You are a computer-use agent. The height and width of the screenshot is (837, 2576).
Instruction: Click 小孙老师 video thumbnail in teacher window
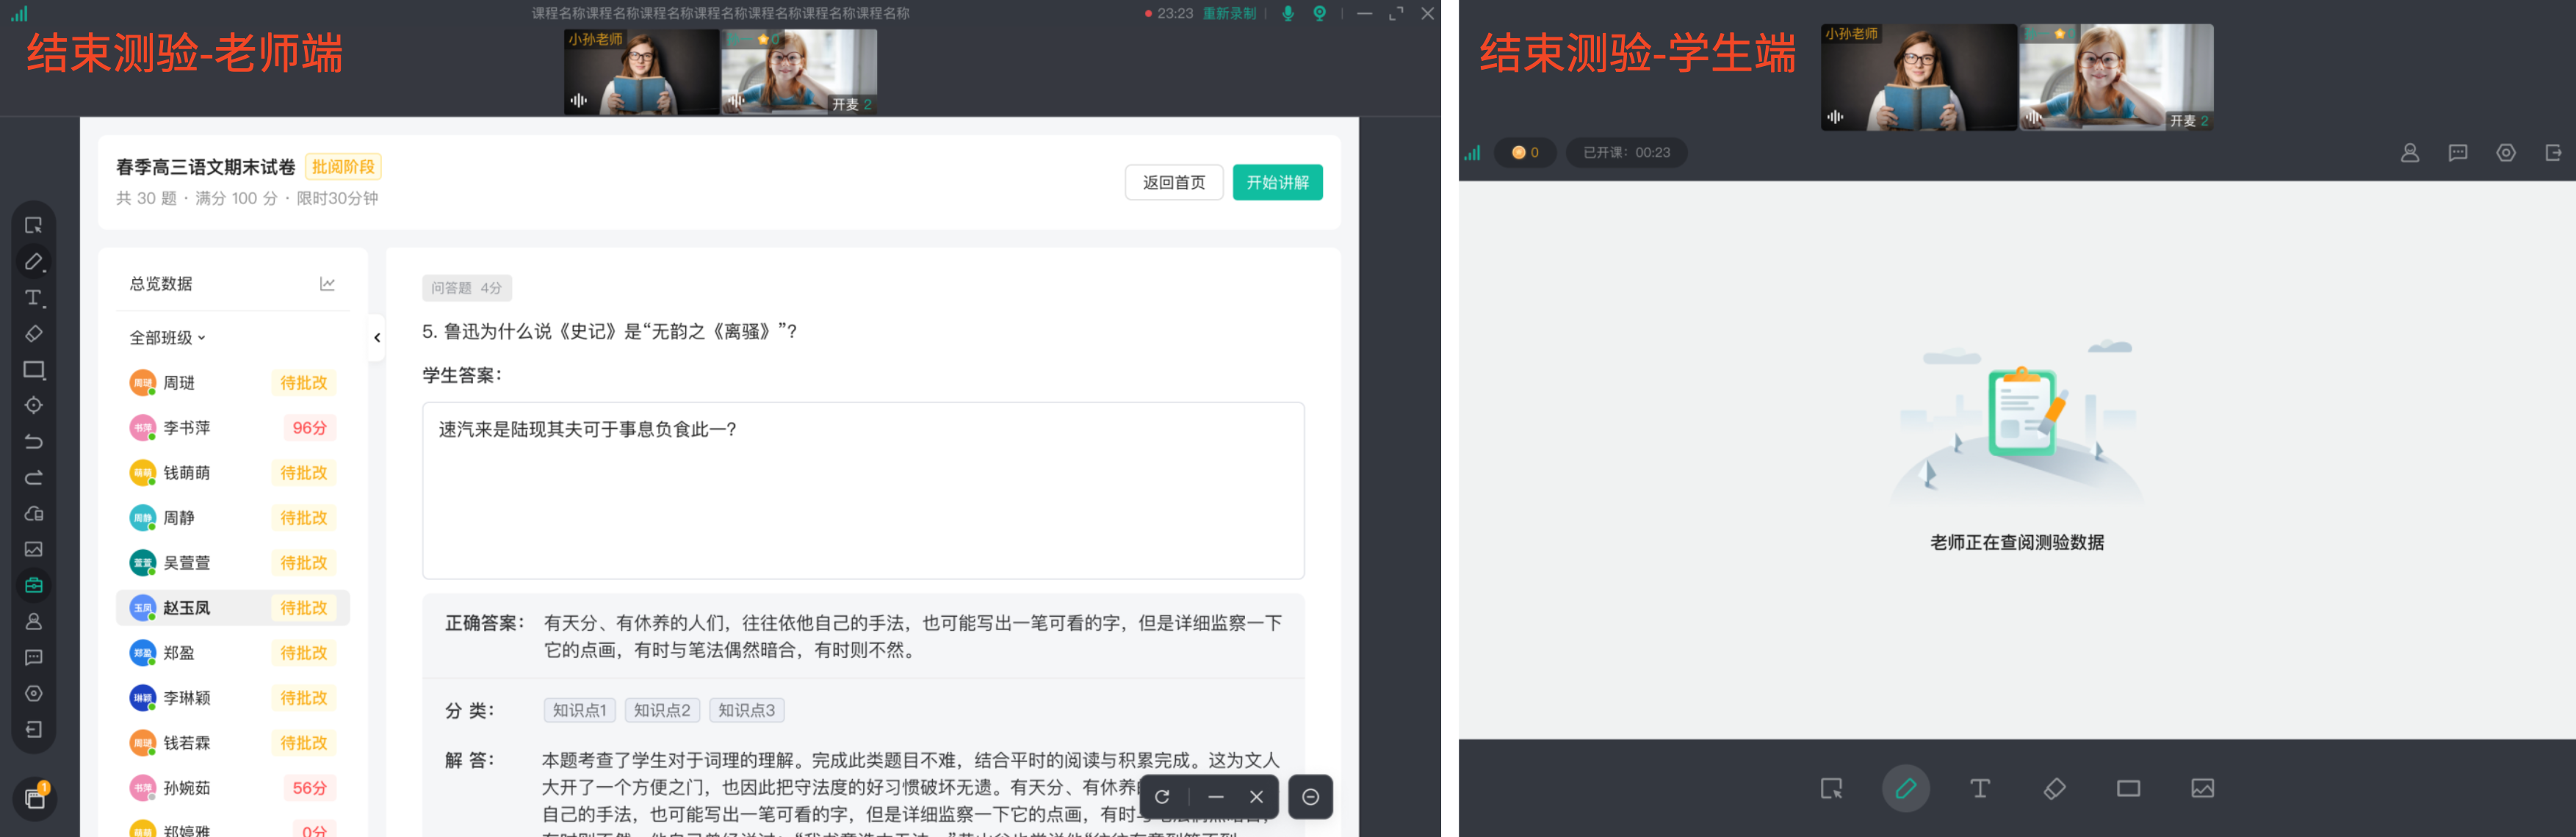(x=642, y=72)
